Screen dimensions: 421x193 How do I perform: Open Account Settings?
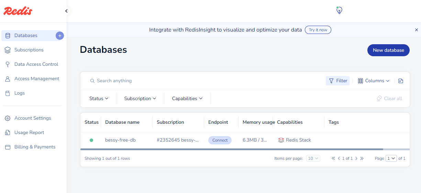click(x=33, y=118)
